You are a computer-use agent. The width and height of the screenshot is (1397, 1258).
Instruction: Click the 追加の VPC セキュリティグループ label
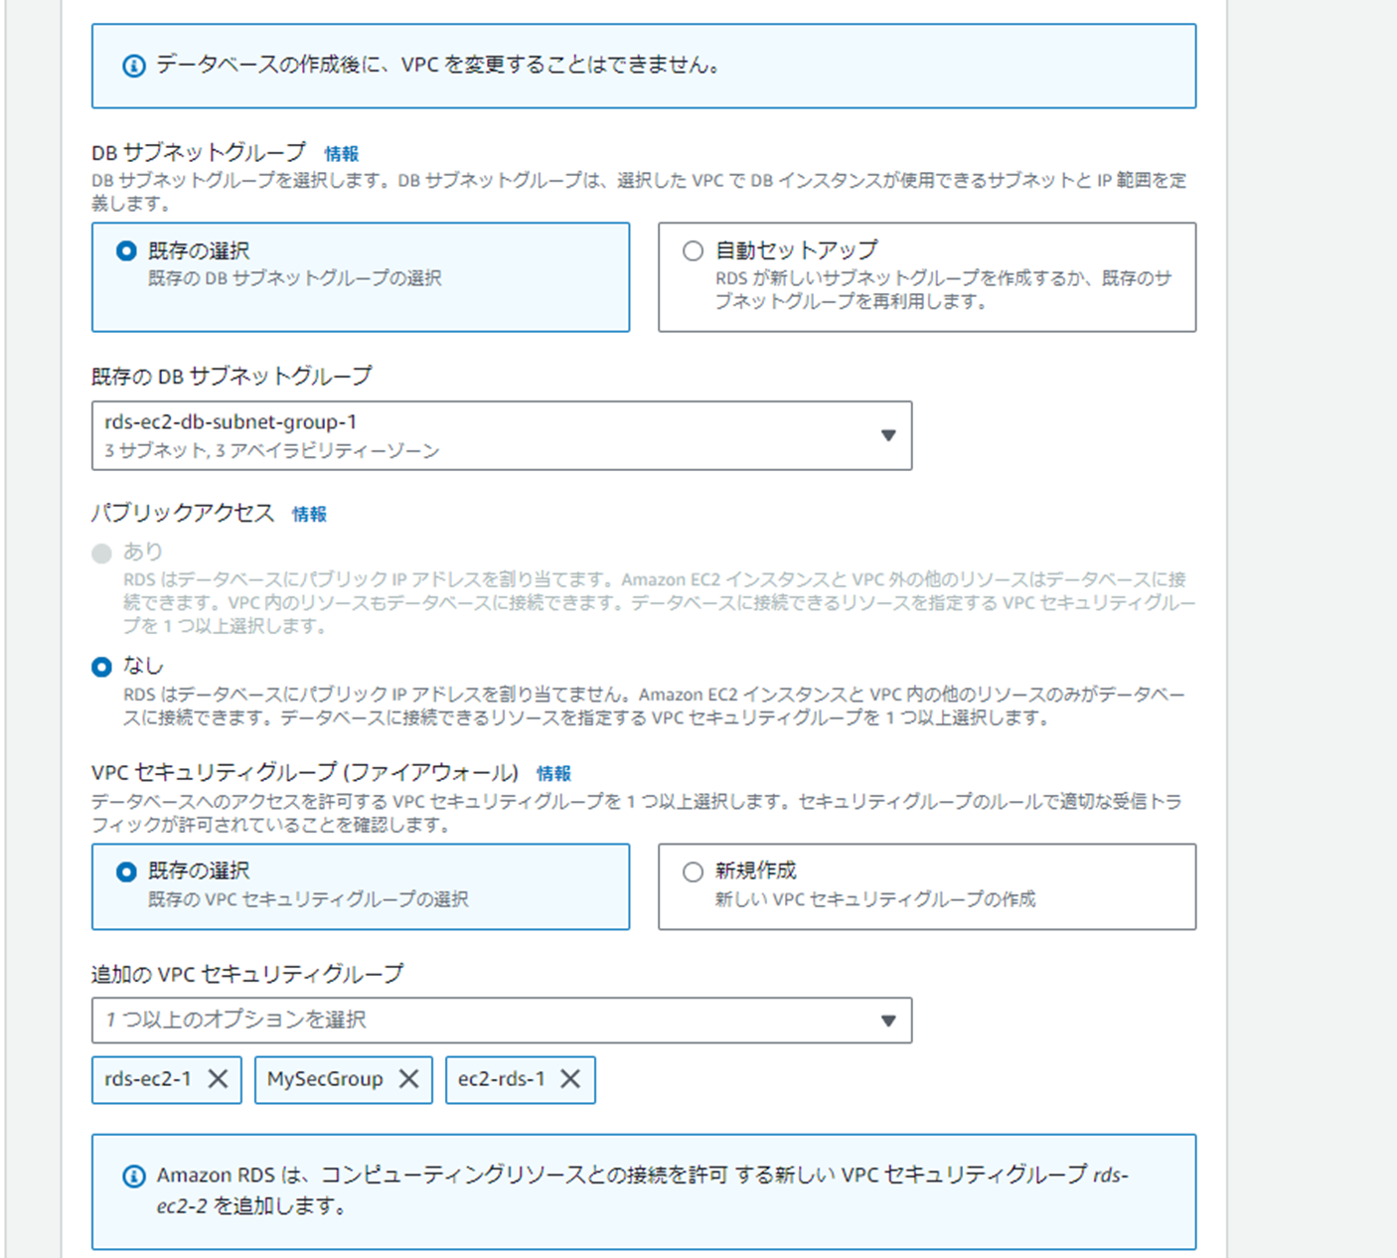[247, 975]
